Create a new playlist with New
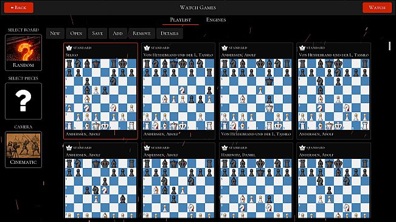This screenshot has width=396, height=222. point(55,33)
